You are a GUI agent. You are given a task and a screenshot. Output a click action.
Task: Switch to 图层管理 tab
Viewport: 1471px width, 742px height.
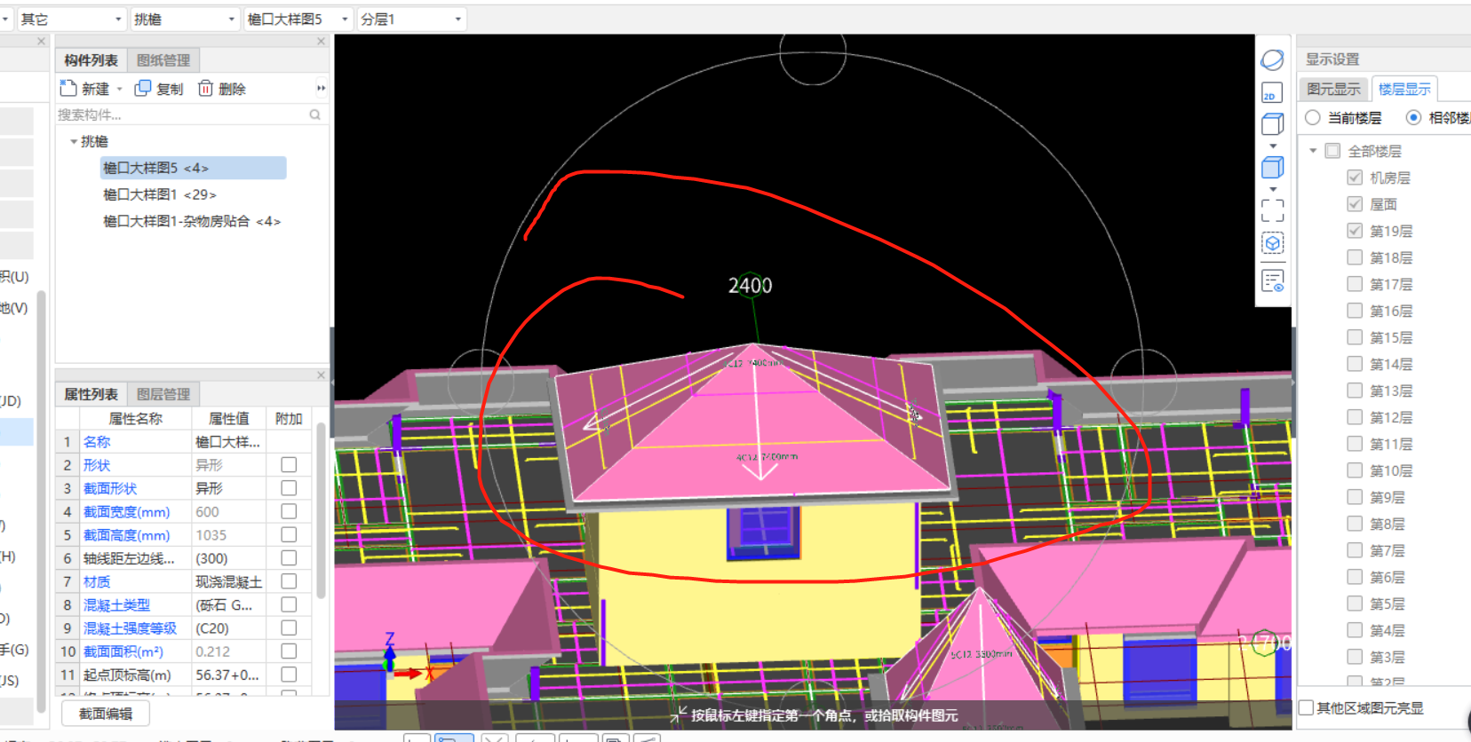pyautogui.click(x=163, y=394)
